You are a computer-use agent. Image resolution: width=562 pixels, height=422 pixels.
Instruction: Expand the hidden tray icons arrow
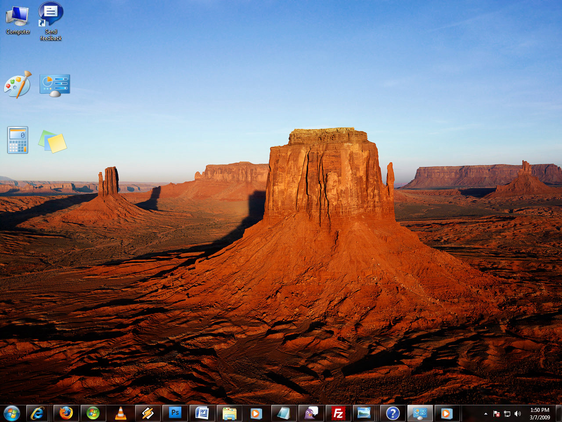(x=486, y=414)
